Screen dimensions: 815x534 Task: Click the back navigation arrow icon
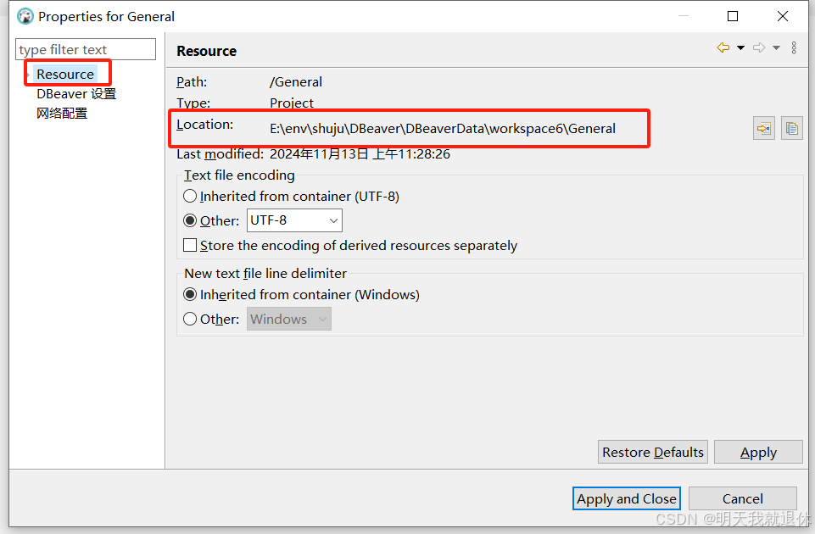(x=723, y=47)
